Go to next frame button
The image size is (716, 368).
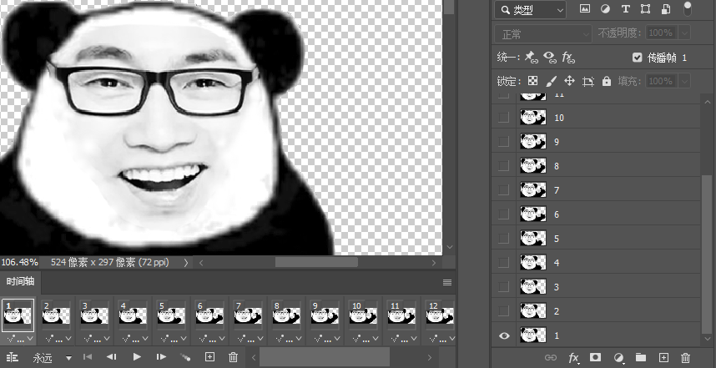(x=161, y=357)
